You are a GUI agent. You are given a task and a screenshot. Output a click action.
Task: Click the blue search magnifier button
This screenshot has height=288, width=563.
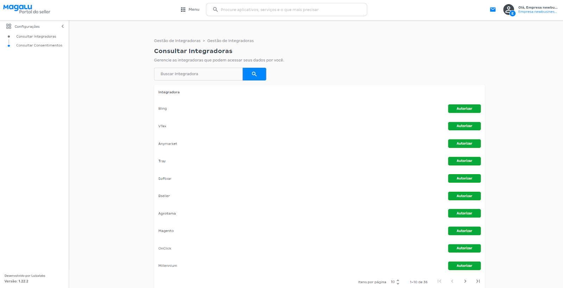point(254,74)
